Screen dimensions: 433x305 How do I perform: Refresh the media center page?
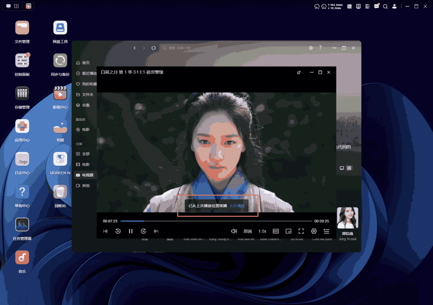[x=154, y=48]
